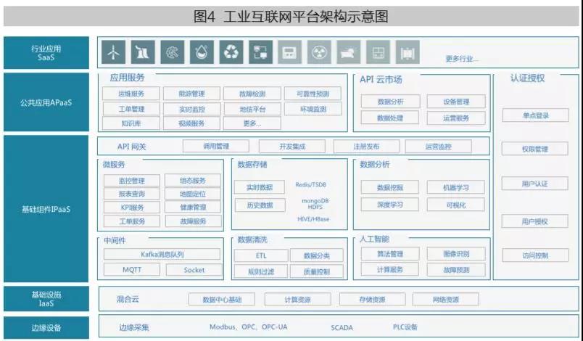This screenshot has width=583, height=341.
Task: Open the 视频服务 box
Action: [x=192, y=123]
